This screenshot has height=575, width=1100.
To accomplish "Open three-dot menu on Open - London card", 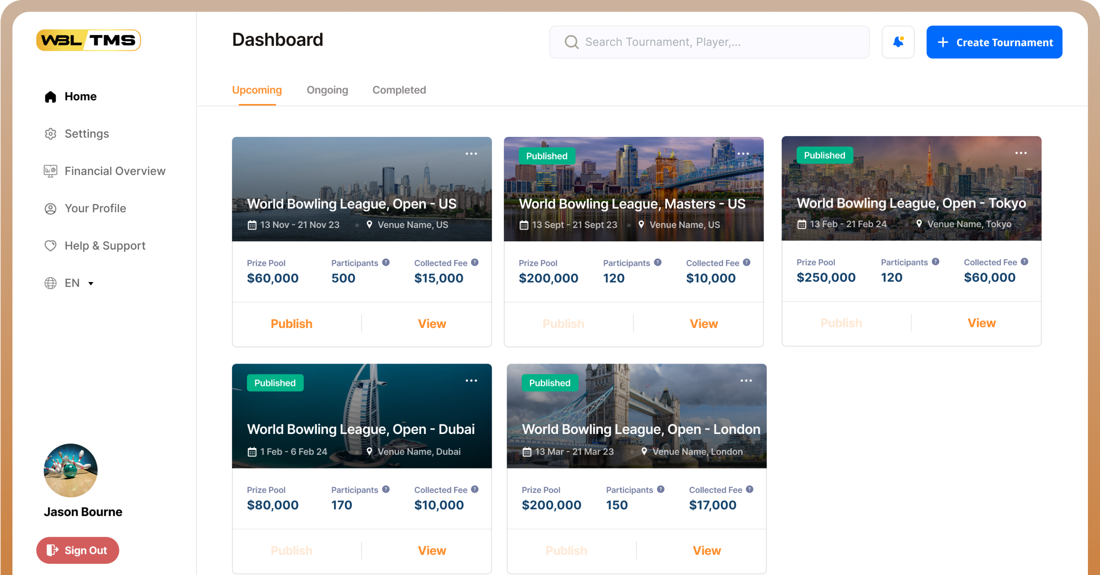I will click(x=746, y=380).
